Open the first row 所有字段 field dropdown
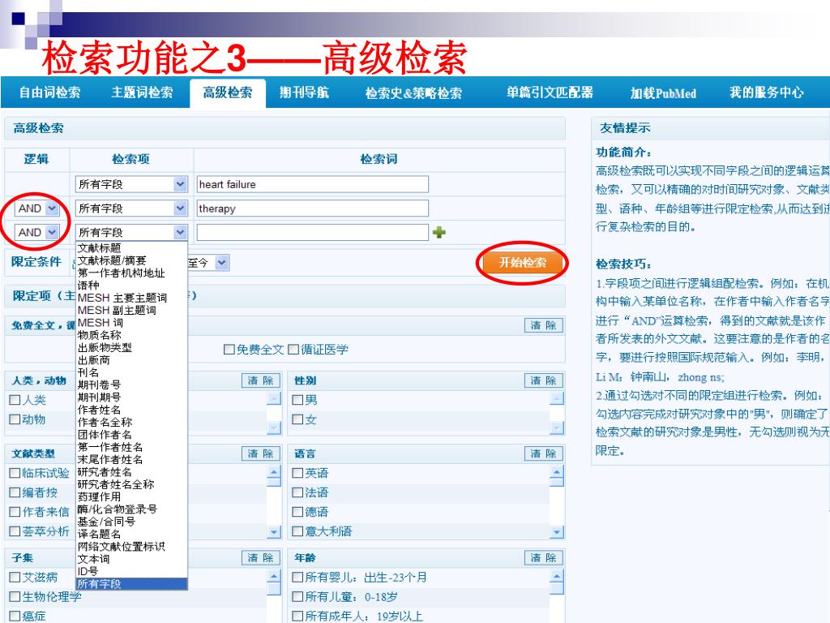Image resolution: width=830 pixels, height=623 pixels. point(131,184)
